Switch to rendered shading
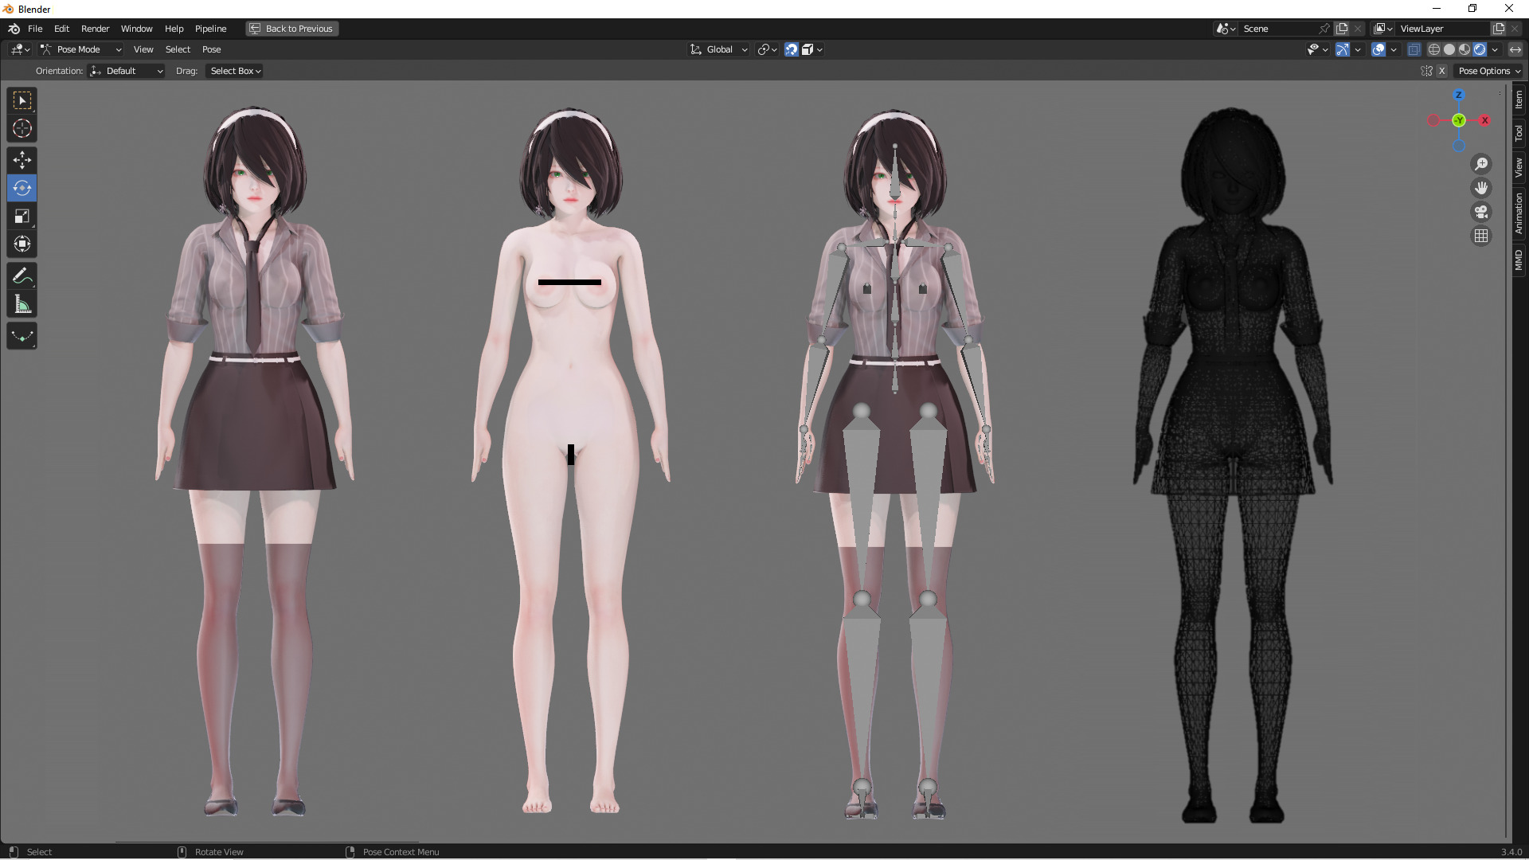Image resolution: width=1529 pixels, height=860 pixels. [x=1480, y=49]
